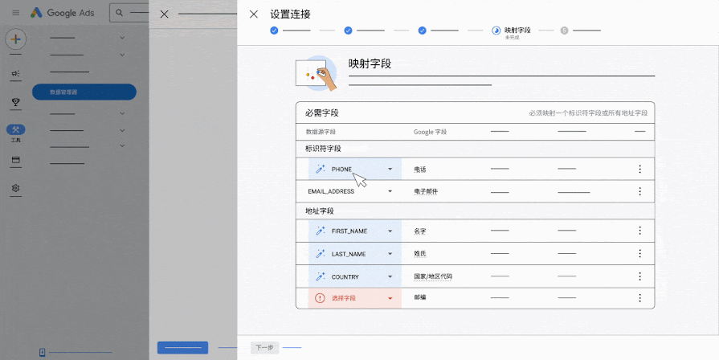Click the magic wand icon beside PHONE
The width and height of the screenshot is (719, 360).
tap(320, 170)
